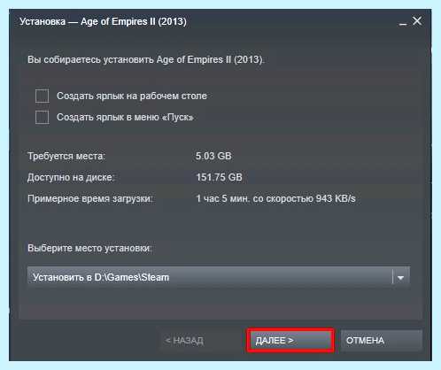
Task: Close the installation dialog
Action: [x=417, y=21]
